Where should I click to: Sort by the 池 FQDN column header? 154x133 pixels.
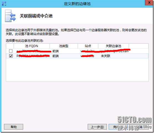click(x=31, y=46)
